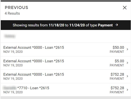Click PAYMENT label on *7710 row
Screen dimensions: 131x99
pyautogui.click(x=117, y=92)
